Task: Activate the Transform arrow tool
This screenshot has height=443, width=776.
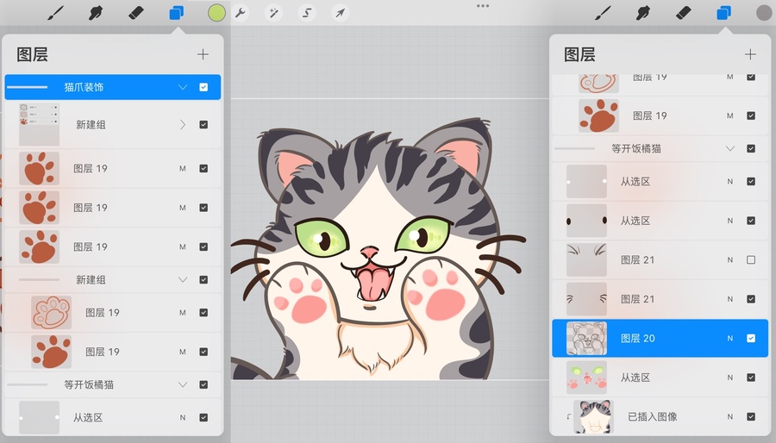Action: (340, 13)
